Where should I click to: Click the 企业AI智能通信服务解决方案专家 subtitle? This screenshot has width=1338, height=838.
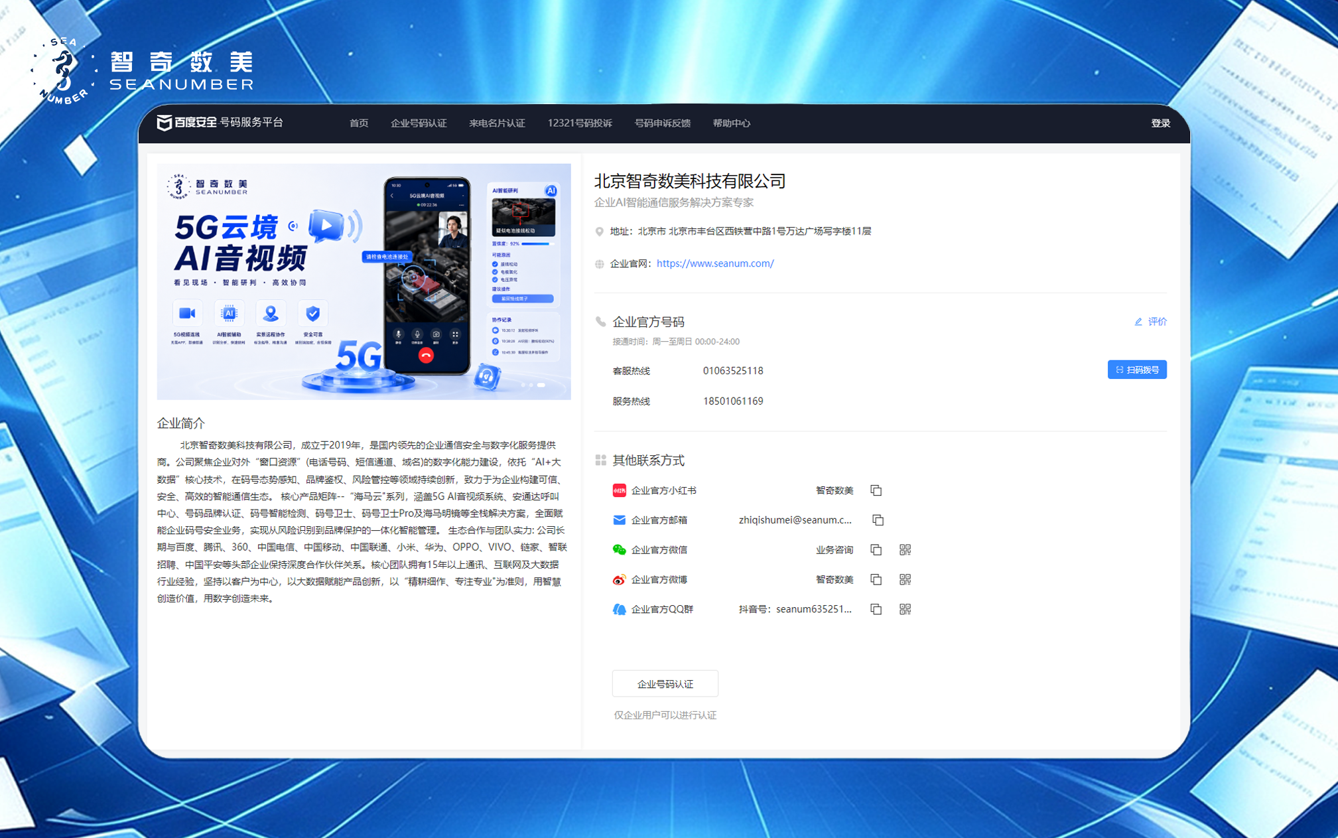click(x=674, y=202)
